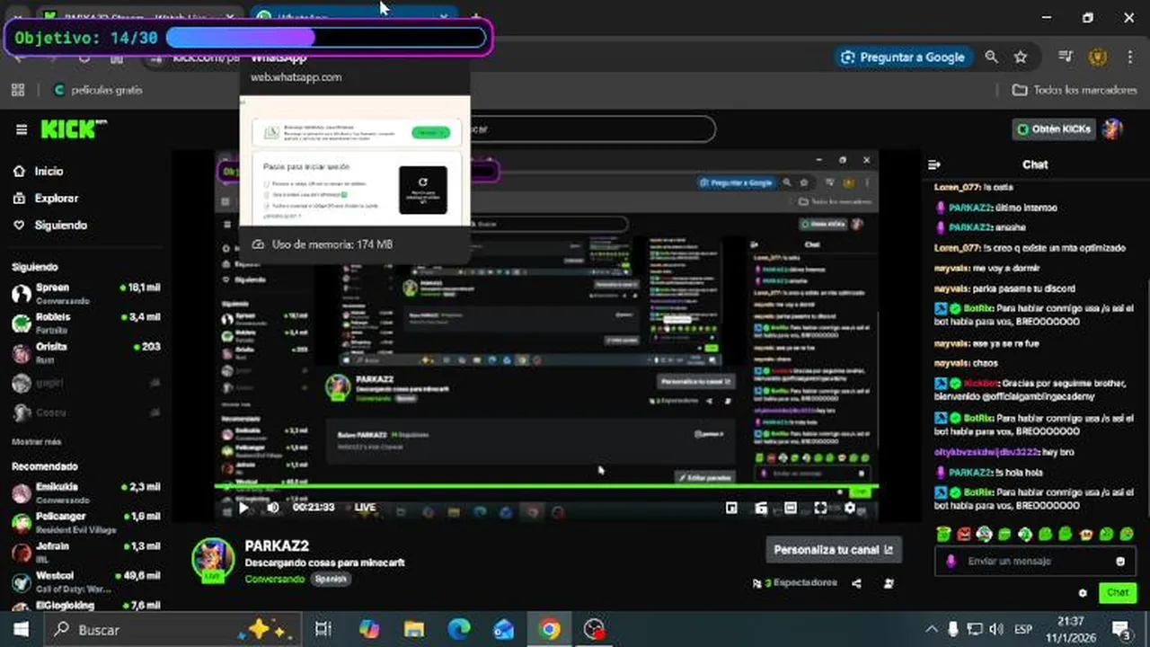Image resolution: width=1150 pixels, height=647 pixels.
Task: Open the Kick hamburger menu
Action: pyautogui.click(x=22, y=129)
